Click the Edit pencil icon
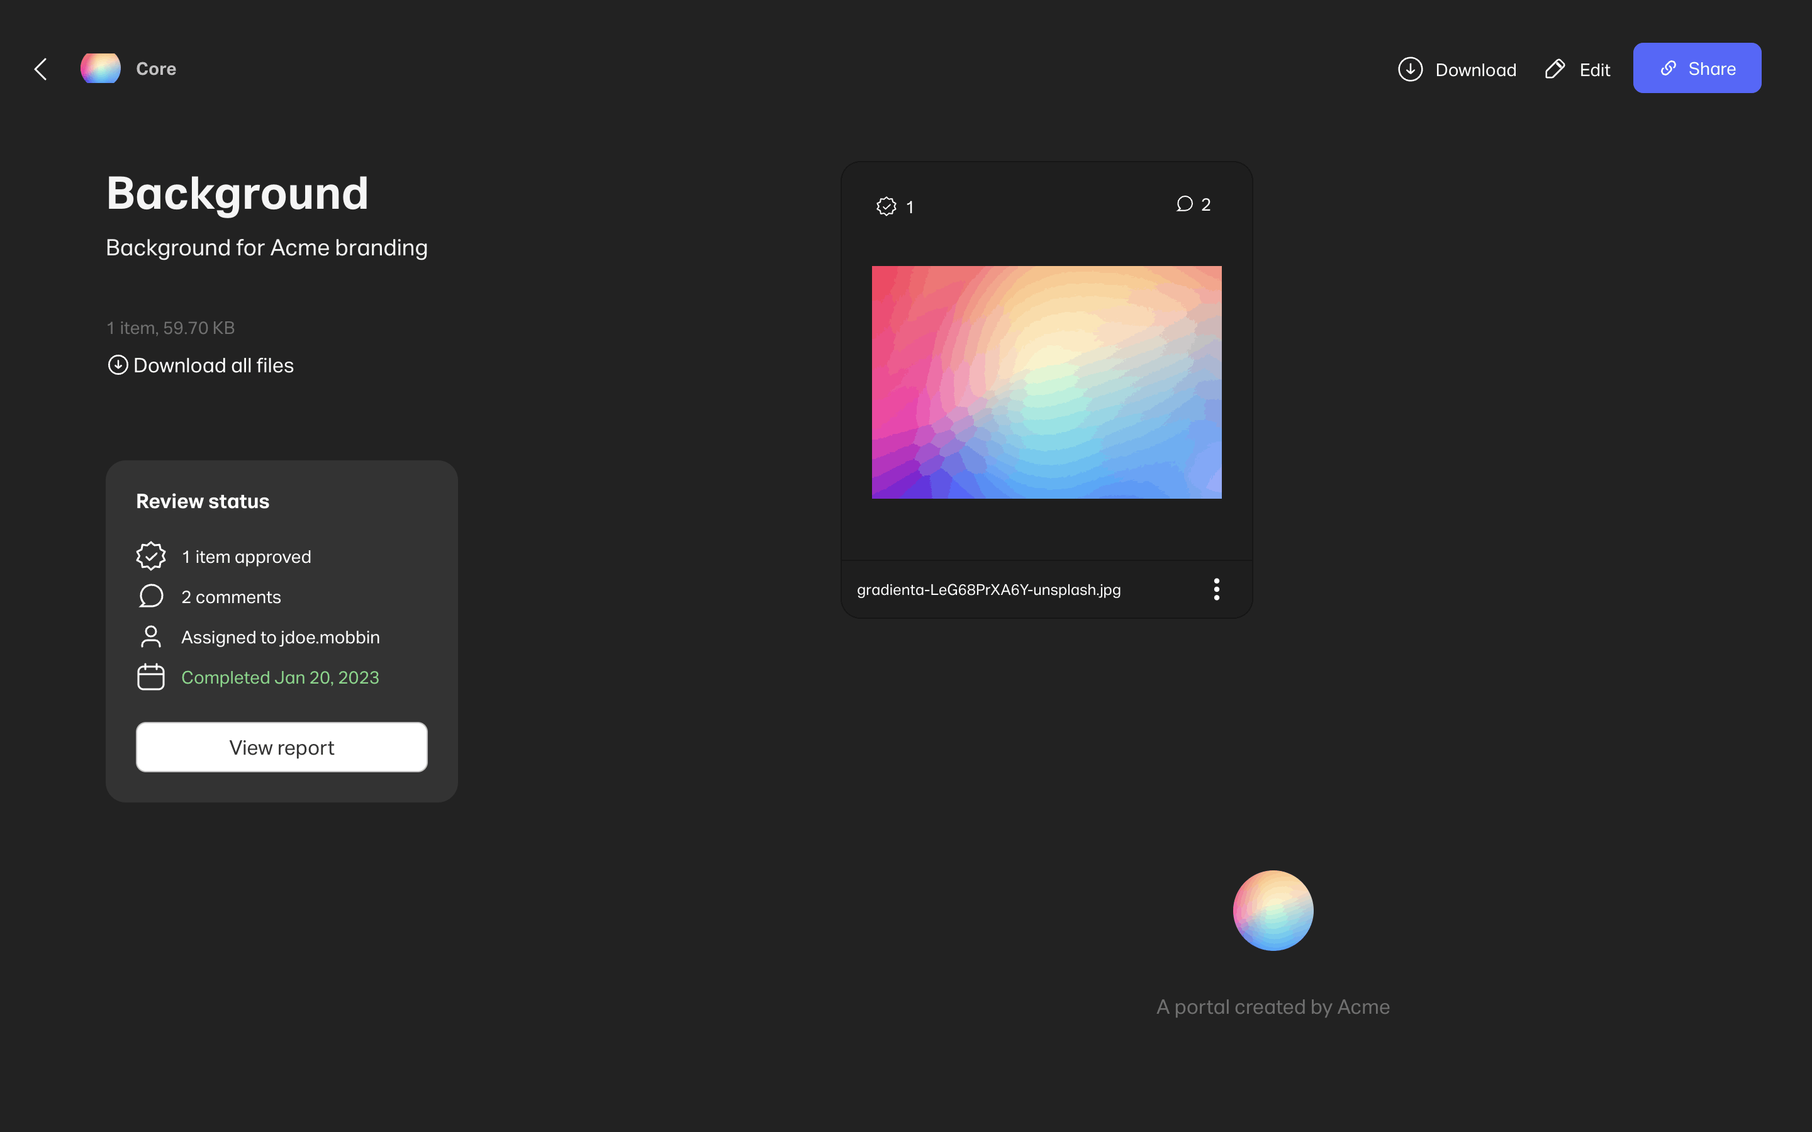1812x1132 pixels. [x=1555, y=69]
